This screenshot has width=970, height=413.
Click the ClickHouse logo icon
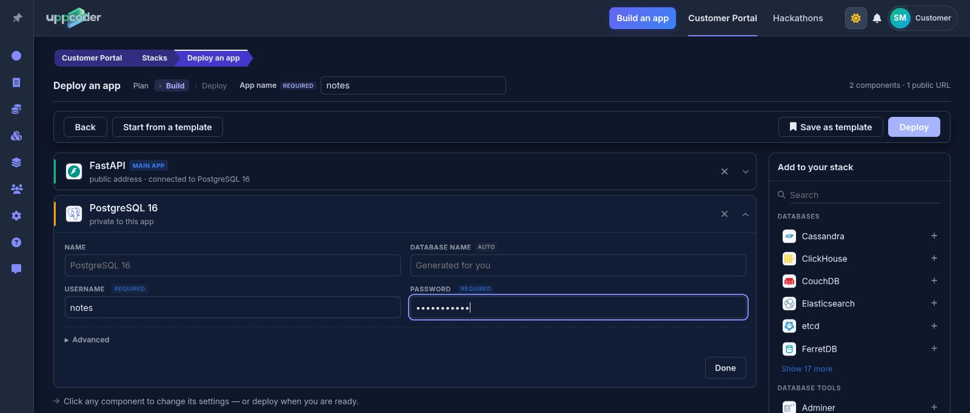[789, 259]
